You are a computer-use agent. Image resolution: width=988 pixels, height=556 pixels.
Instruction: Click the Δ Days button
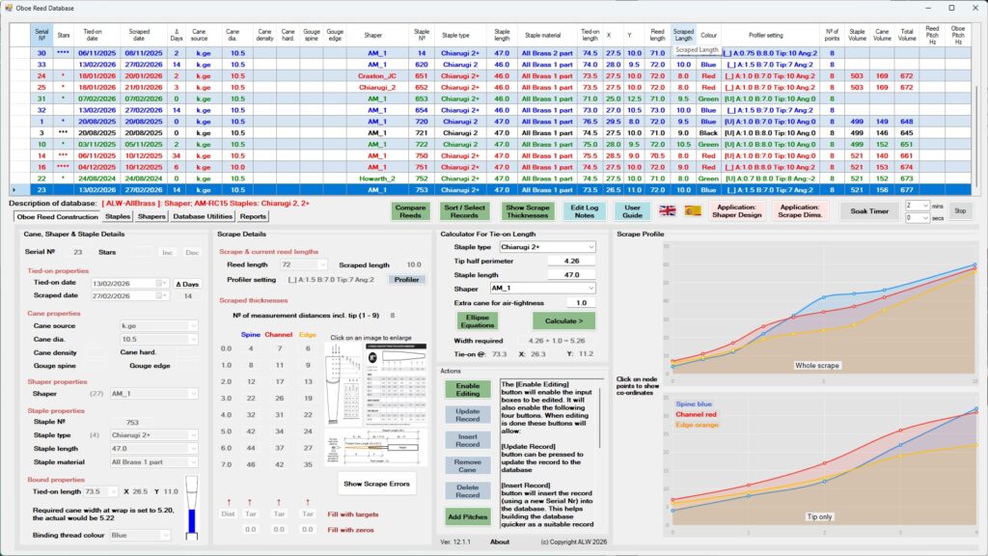pos(187,283)
